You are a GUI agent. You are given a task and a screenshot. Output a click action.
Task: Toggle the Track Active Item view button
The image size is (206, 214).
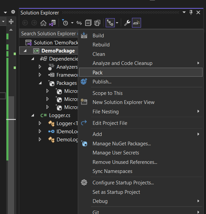point(110,23)
